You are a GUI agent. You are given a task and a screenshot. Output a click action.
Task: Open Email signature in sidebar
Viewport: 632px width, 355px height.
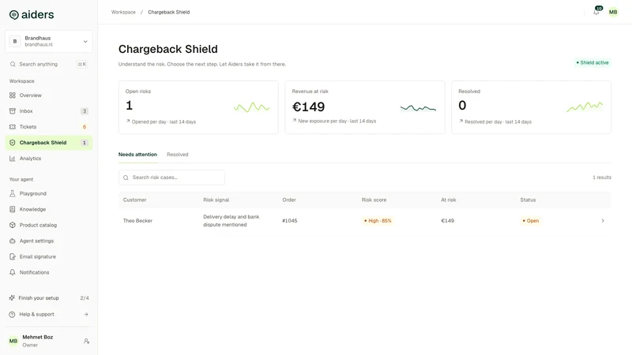[49, 256]
